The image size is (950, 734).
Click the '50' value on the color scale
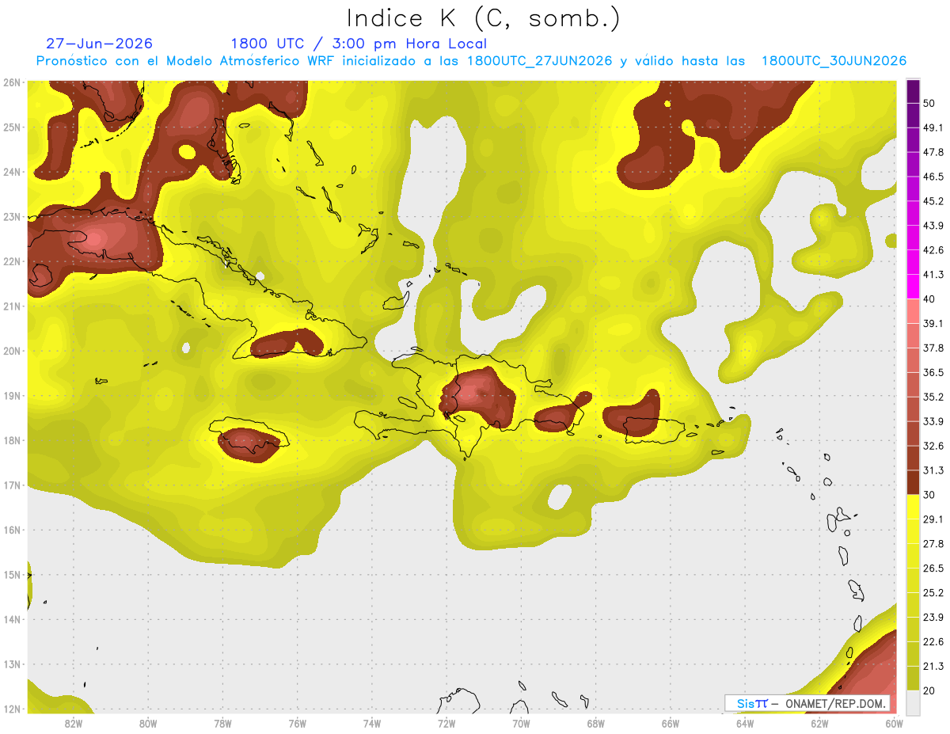(929, 103)
